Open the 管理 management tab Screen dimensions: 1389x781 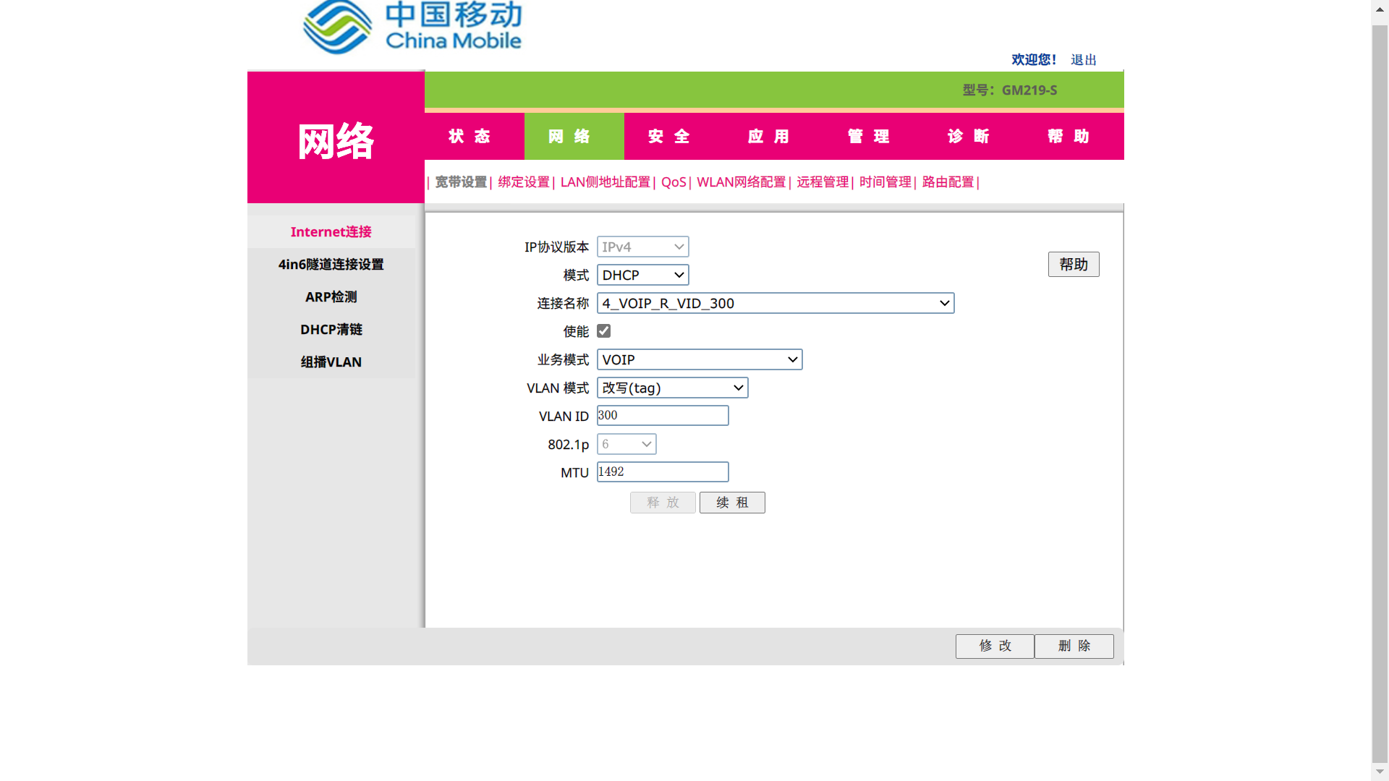tap(869, 137)
